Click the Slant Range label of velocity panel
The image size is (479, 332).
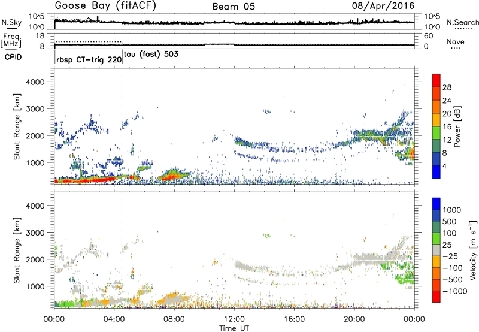17,250
